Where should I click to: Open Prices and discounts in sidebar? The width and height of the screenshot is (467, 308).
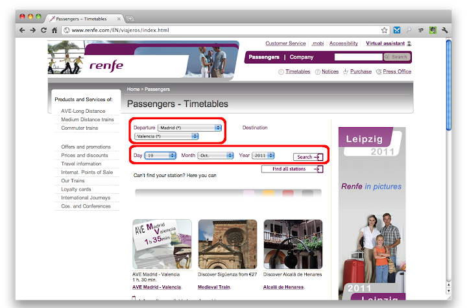coord(84,155)
